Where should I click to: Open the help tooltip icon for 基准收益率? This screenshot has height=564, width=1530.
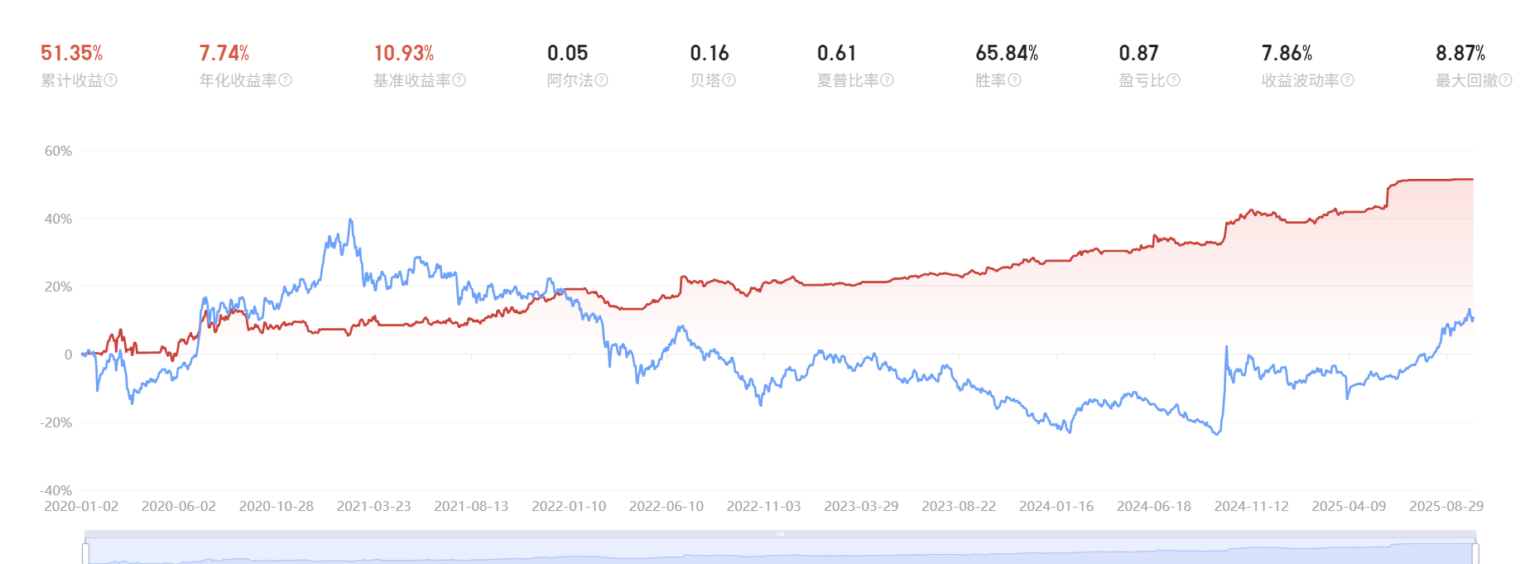tap(459, 80)
